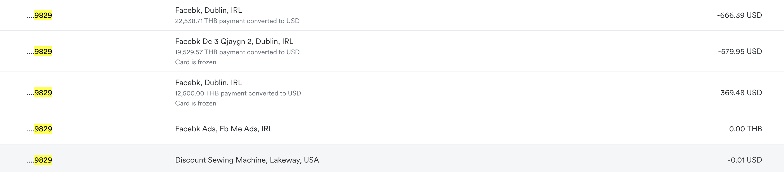Click card 9829 beside Discount Sewing Machine
784x172 pixels.
point(40,160)
